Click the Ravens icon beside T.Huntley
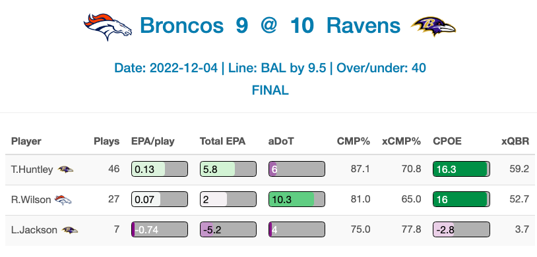This screenshot has width=537, height=257. tap(65, 170)
